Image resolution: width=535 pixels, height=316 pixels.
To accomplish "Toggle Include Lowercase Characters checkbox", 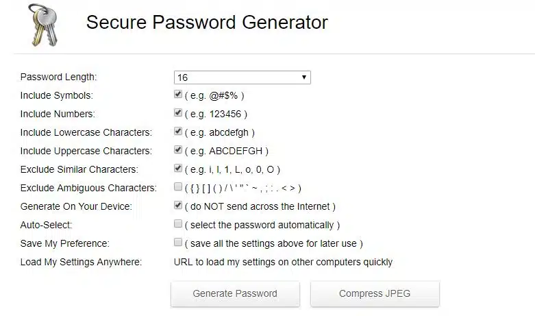I will pos(178,132).
